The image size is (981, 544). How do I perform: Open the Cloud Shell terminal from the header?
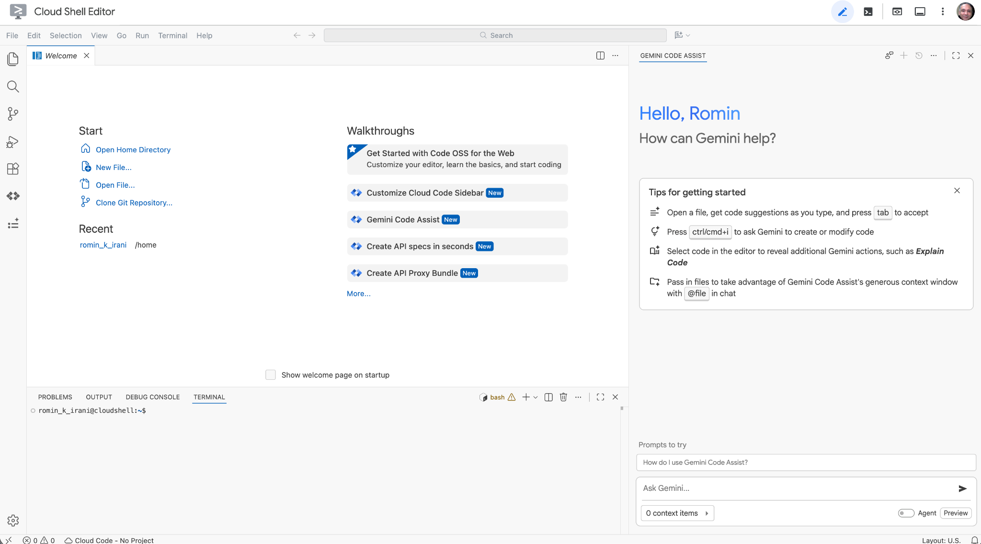tap(868, 12)
